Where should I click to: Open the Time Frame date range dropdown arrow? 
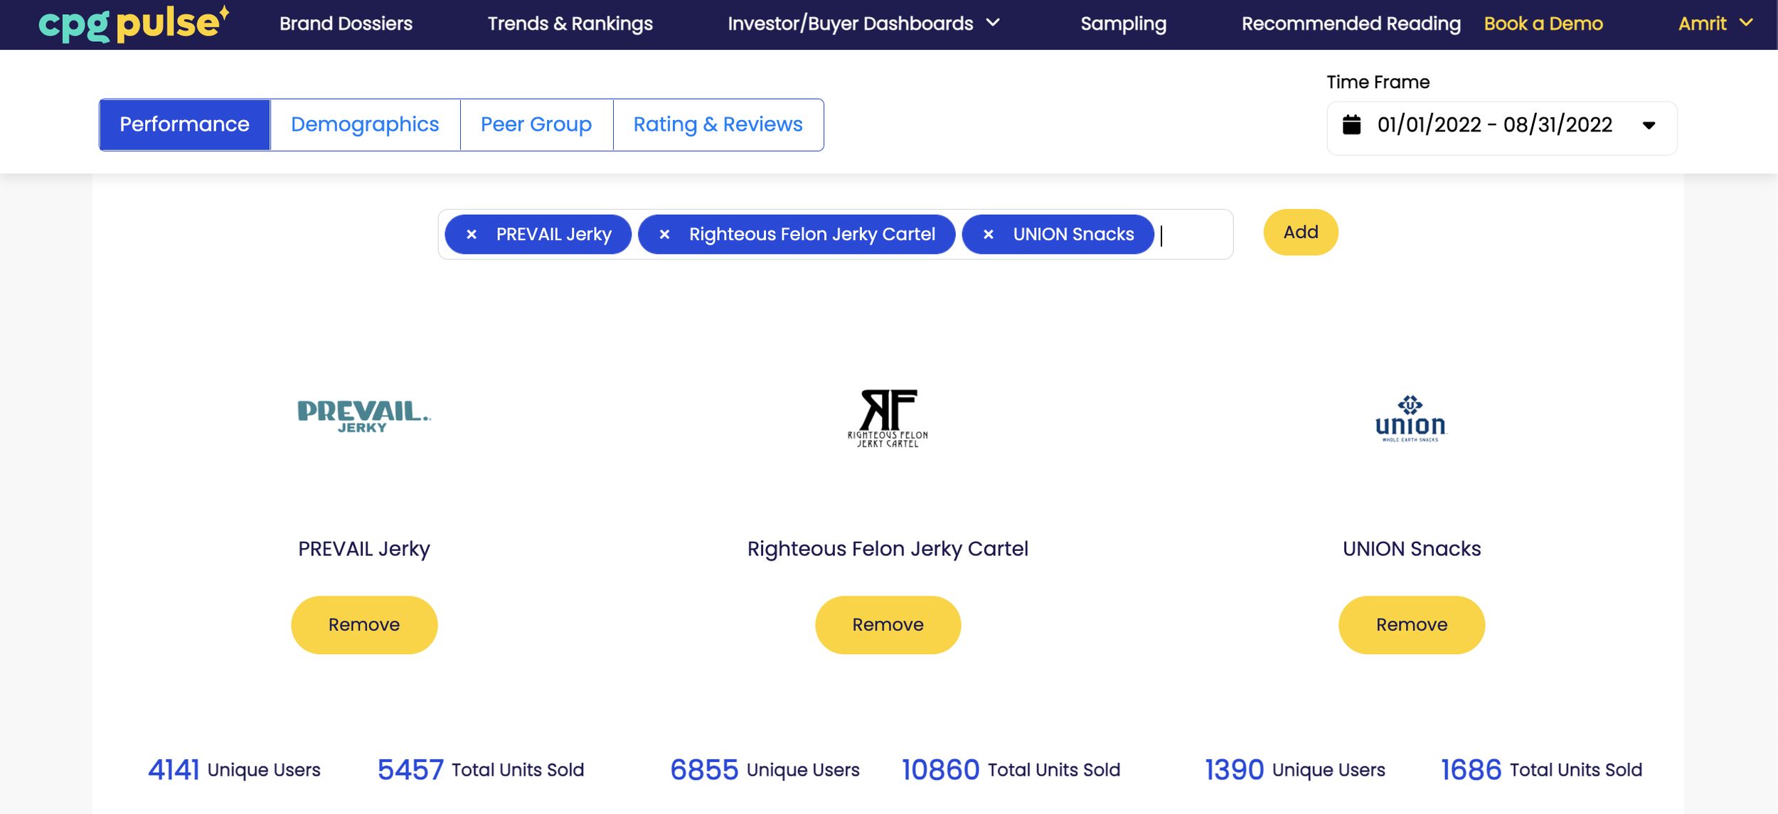(1649, 126)
